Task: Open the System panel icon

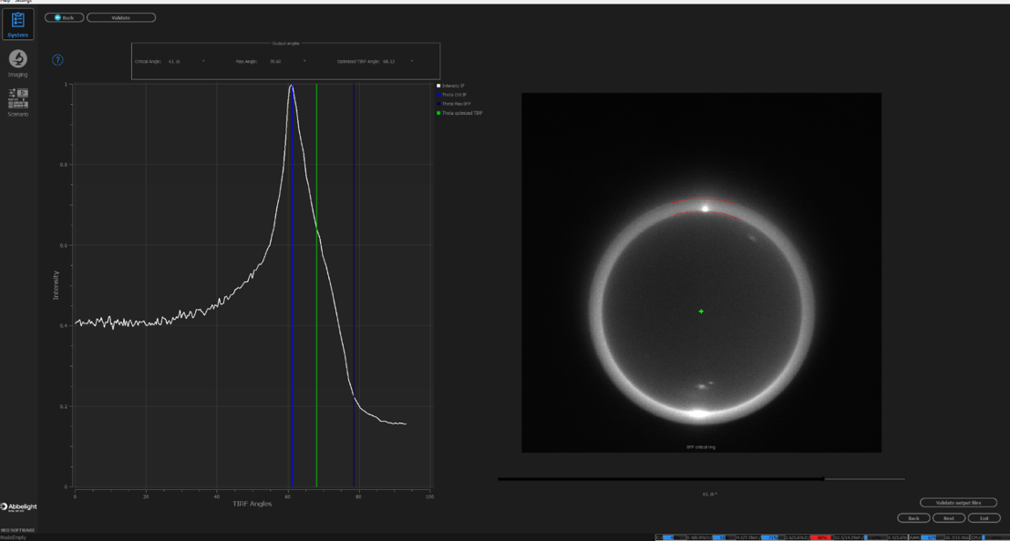Action: (17, 24)
